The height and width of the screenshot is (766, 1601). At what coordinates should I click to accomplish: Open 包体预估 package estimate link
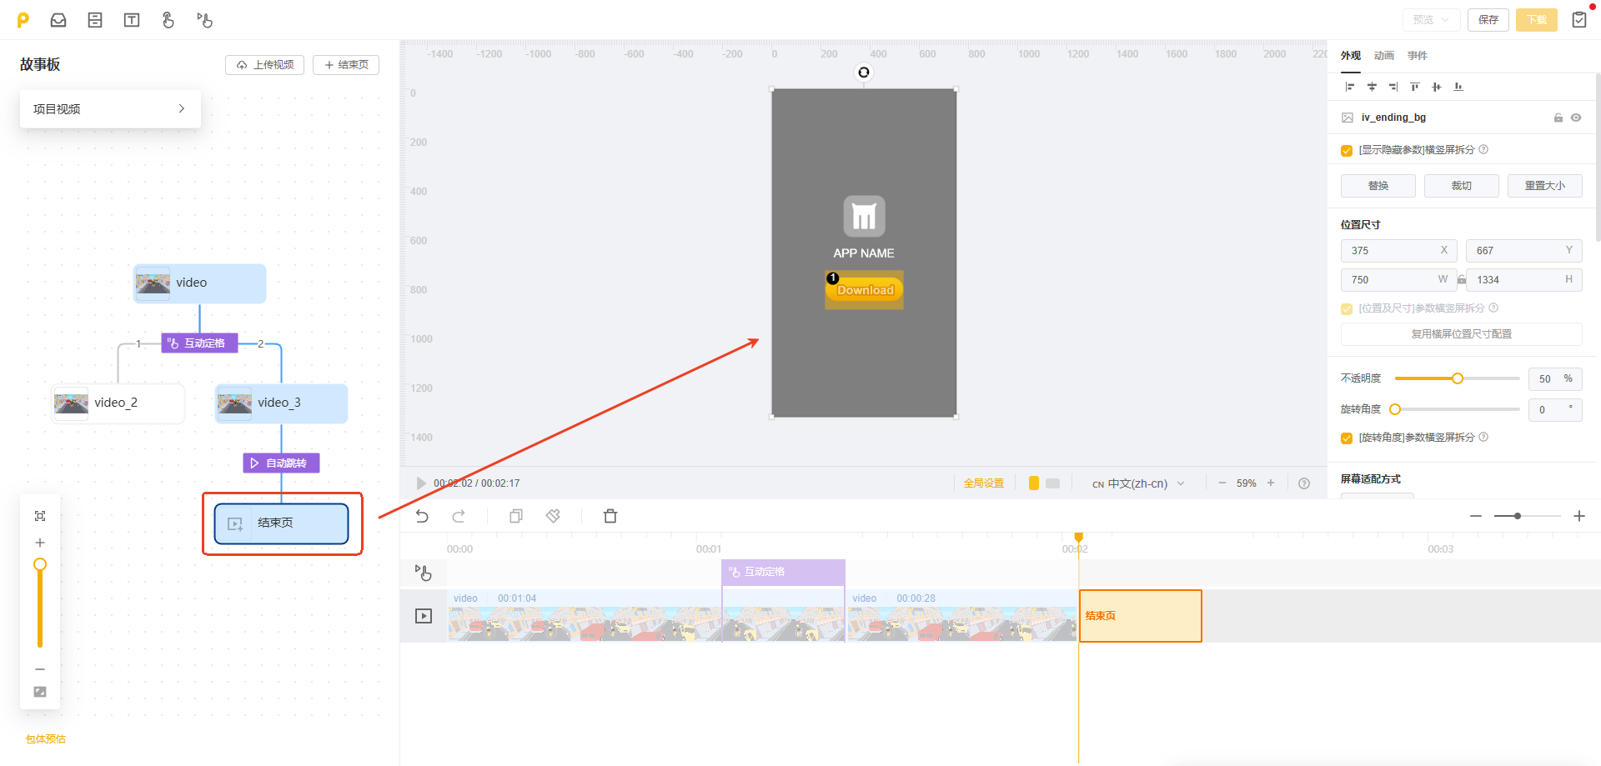(x=46, y=739)
